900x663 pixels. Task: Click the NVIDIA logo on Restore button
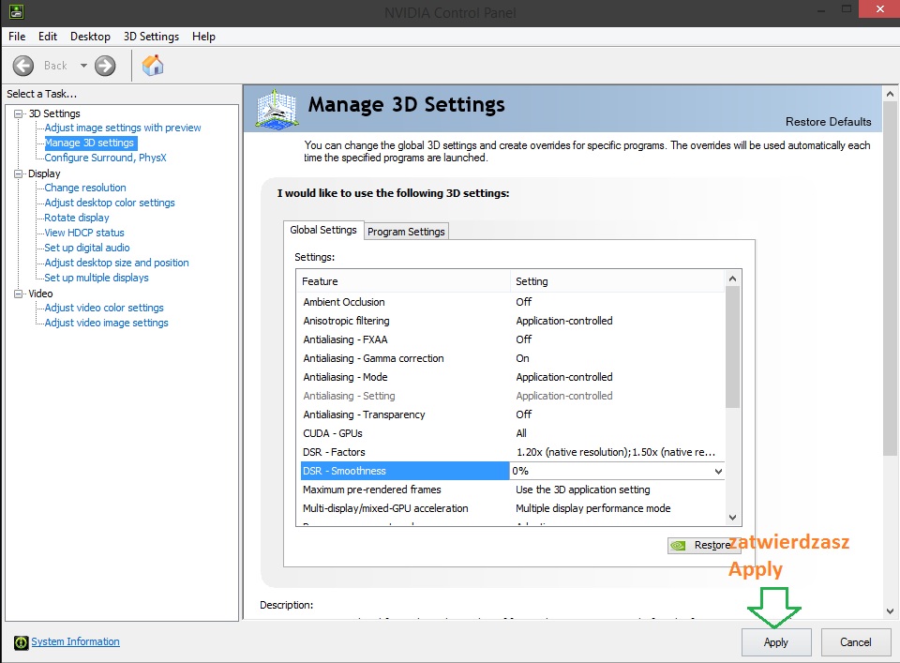coord(681,545)
